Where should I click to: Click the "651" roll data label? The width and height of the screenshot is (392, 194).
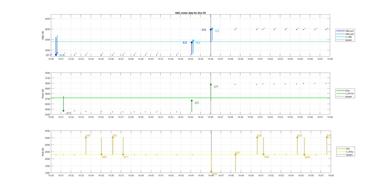[x=115, y=135]
